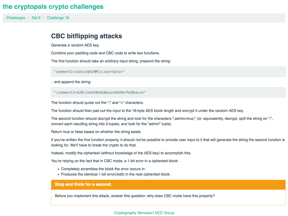Click the Produces the identical 1-bit error bullet
The width and height of the screenshot is (288, 216).
tap(115, 174)
